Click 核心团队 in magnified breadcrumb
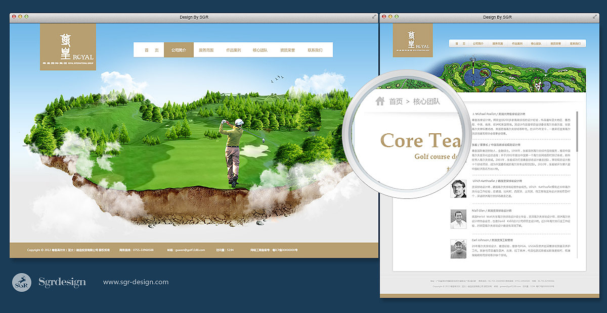607x313 pixels. pyautogui.click(x=426, y=101)
